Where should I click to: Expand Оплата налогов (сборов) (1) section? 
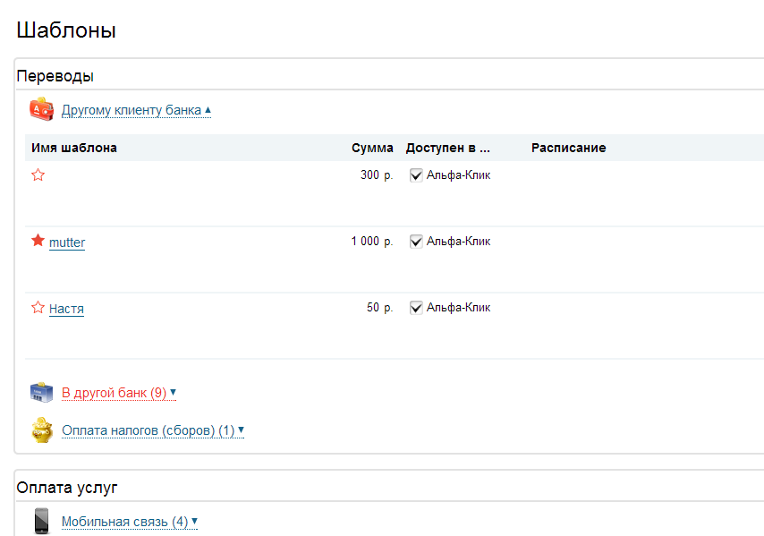pyautogui.click(x=153, y=430)
